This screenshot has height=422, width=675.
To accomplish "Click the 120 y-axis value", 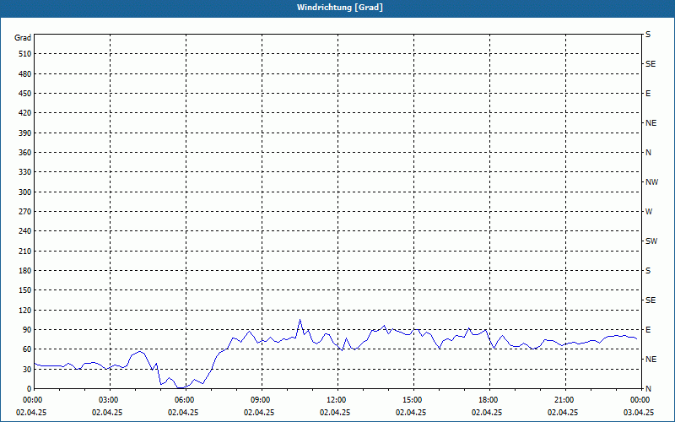I will click(25, 310).
